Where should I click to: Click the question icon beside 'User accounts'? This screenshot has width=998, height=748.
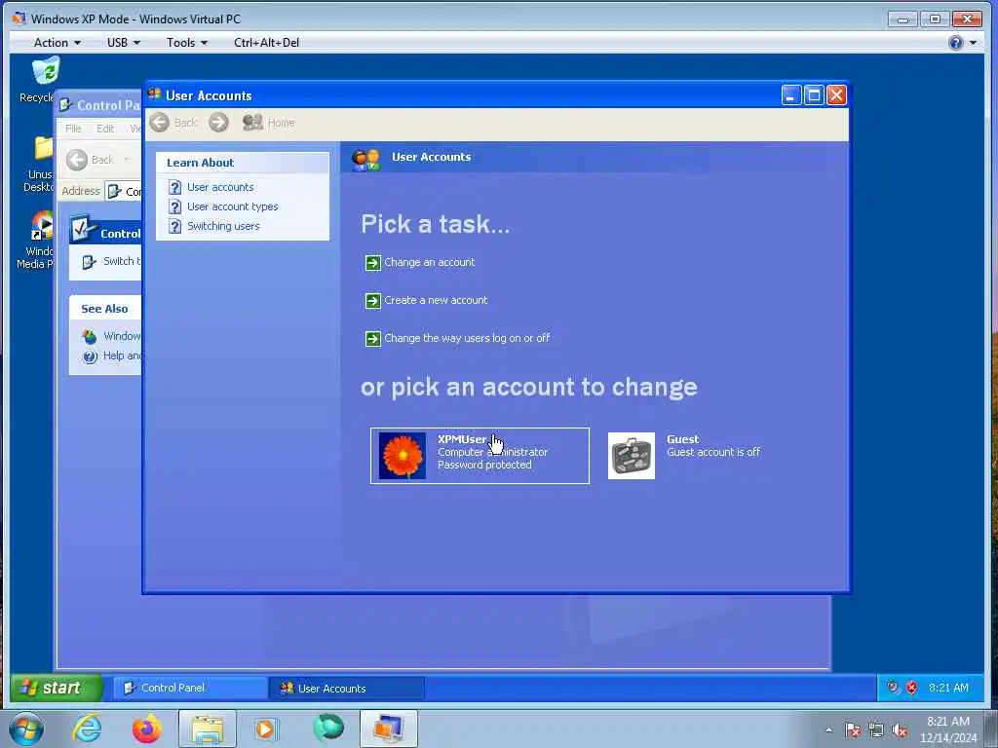pyautogui.click(x=175, y=187)
